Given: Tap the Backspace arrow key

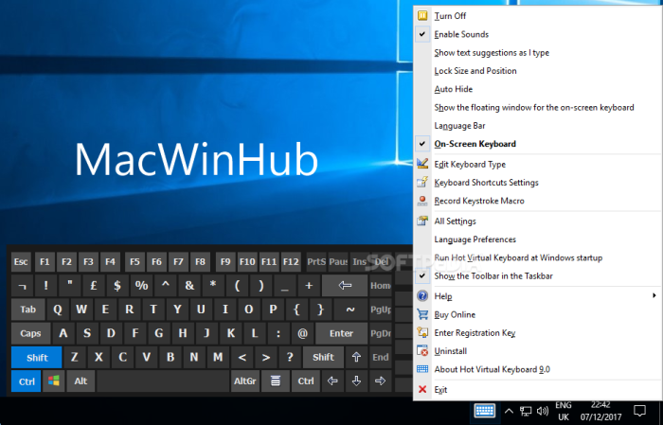Looking at the screenshot, I should coord(345,286).
